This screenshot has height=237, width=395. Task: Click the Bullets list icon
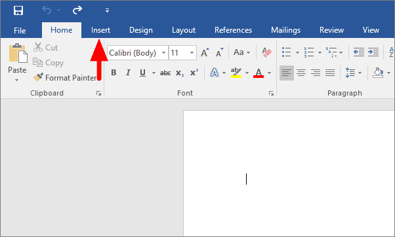click(287, 52)
